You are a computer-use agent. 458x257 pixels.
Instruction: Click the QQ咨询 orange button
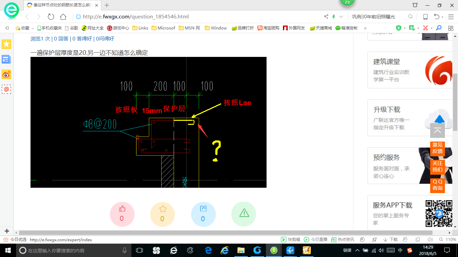438,185
